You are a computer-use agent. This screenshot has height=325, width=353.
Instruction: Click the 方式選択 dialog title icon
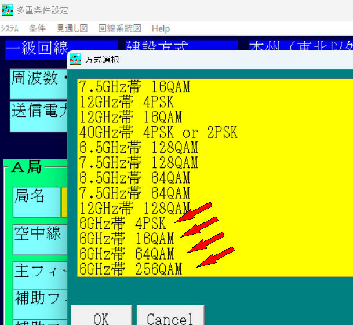point(75,60)
